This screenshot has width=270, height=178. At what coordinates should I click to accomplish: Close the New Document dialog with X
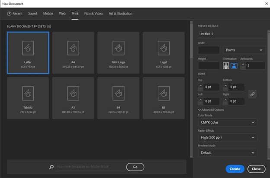[x=267, y=3]
